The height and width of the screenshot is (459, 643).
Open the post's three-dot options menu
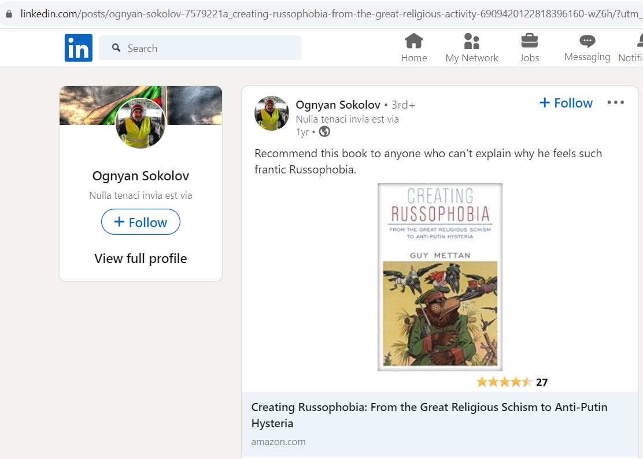click(x=615, y=102)
